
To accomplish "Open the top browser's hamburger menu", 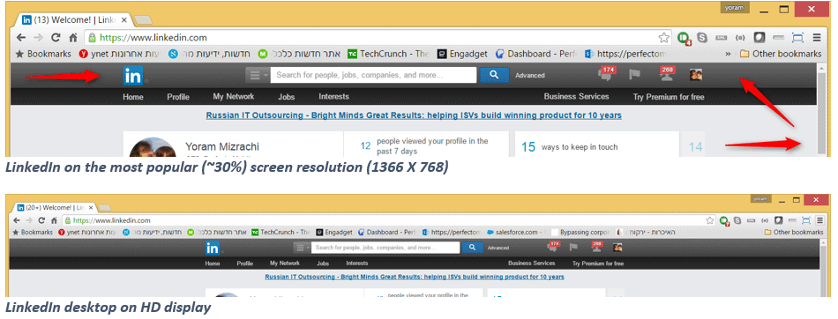I will [x=817, y=37].
